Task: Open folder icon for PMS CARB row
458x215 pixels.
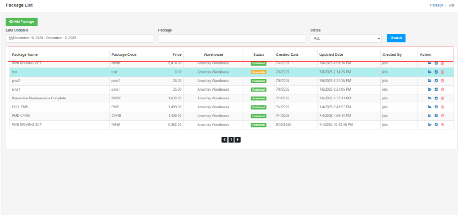Action: [429, 116]
